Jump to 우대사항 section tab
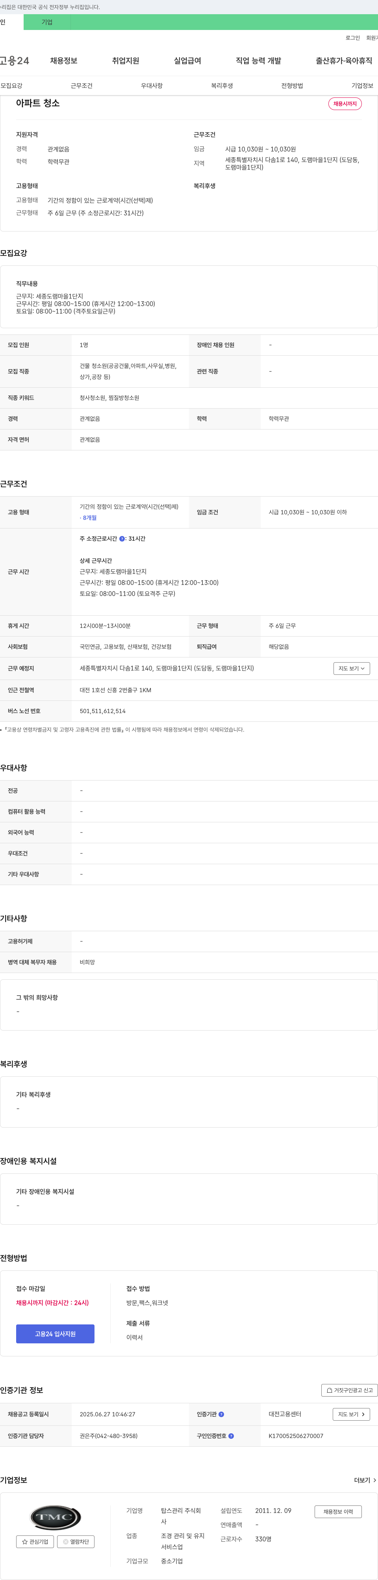 tap(152, 86)
